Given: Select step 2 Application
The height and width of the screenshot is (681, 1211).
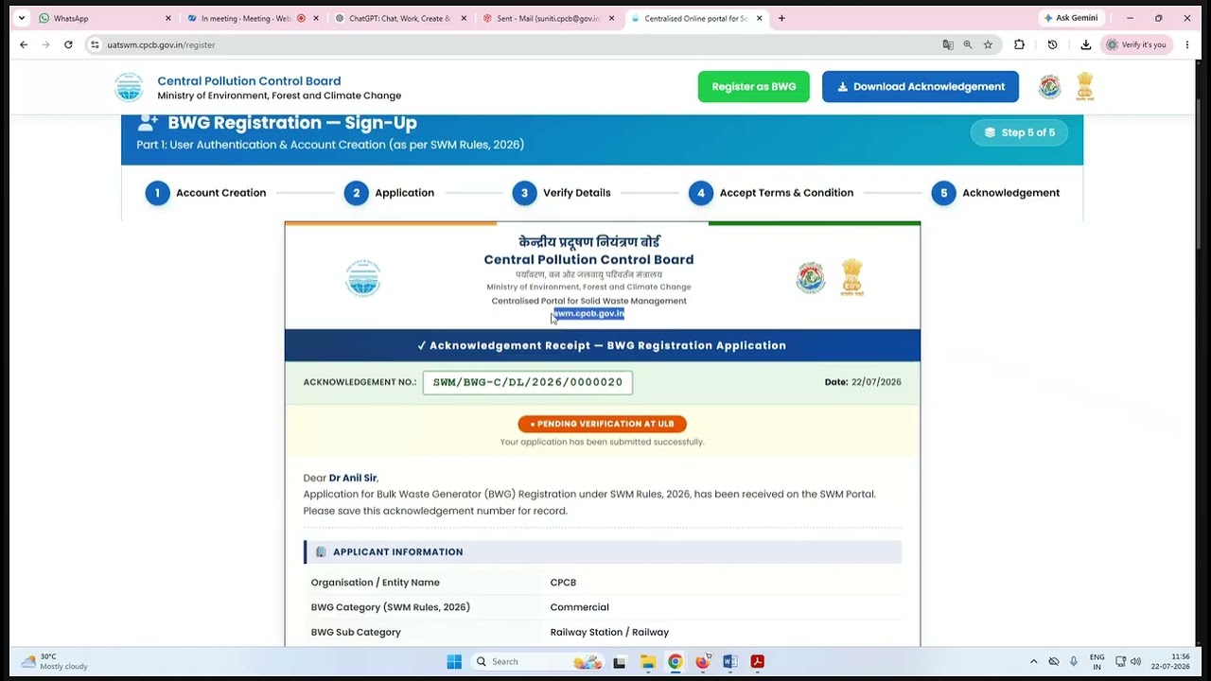Looking at the screenshot, I should coord(389,193).
